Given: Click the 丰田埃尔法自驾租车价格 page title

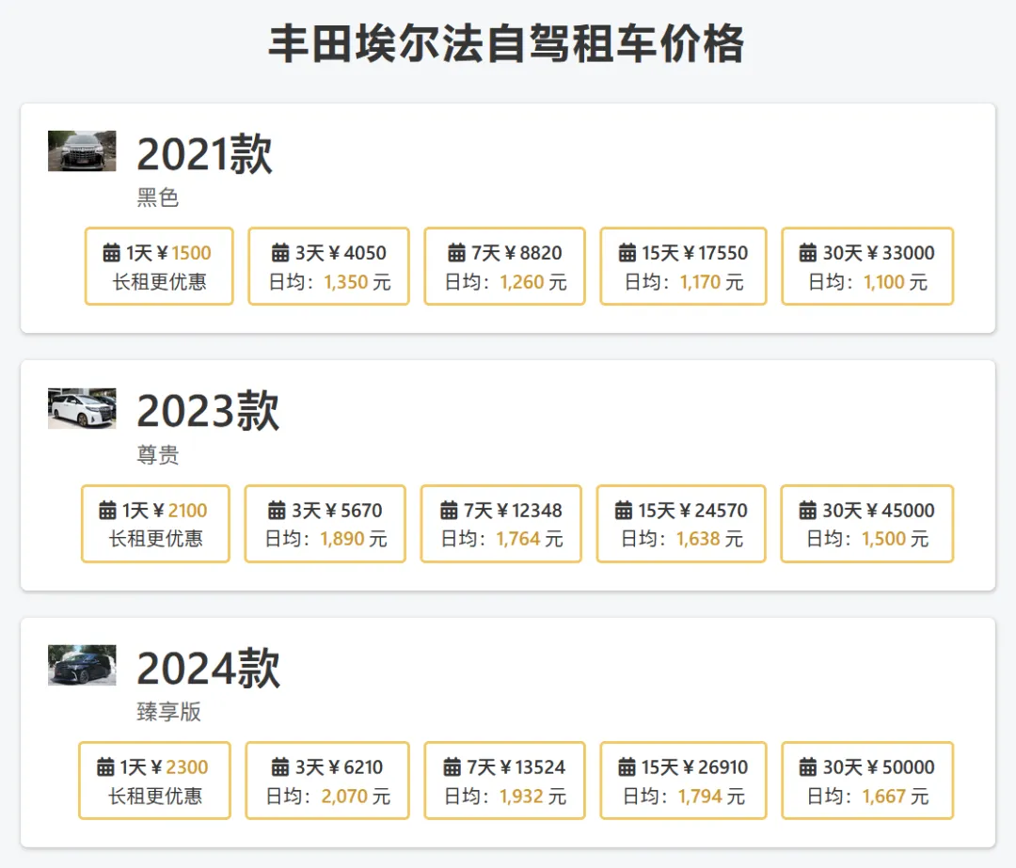Looking at the screenshot, I should pyautogui.click(x=507, y=44).
